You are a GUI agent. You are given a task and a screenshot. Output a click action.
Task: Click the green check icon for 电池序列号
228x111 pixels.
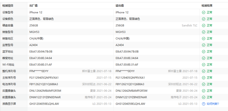point(203,84)
